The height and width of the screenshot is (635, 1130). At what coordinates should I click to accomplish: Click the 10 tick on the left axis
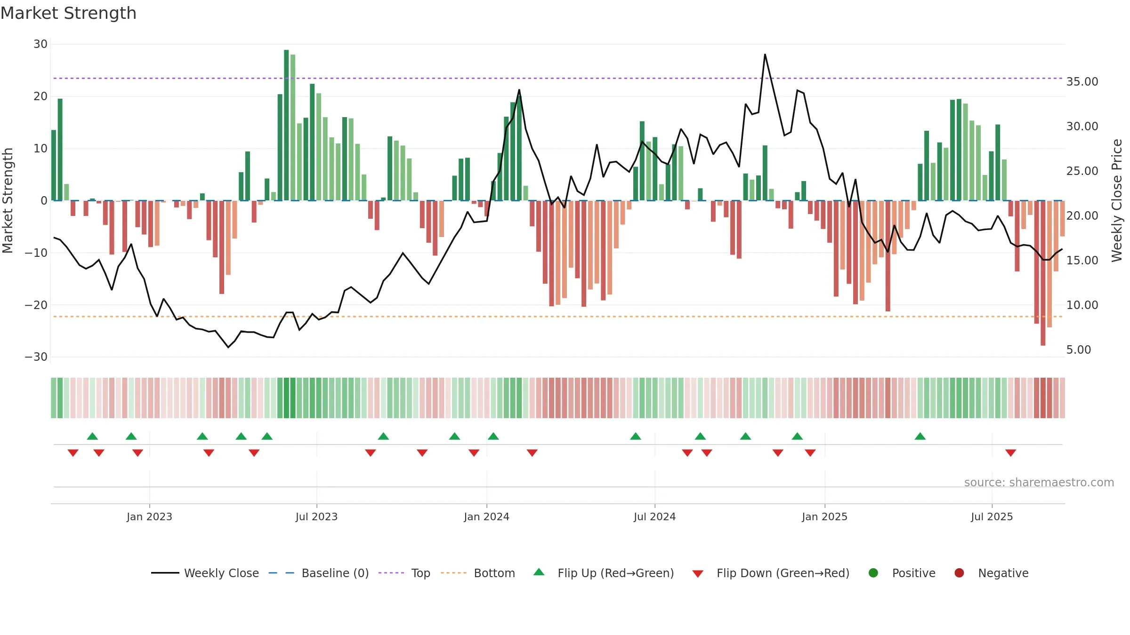[x=40, y=149]
